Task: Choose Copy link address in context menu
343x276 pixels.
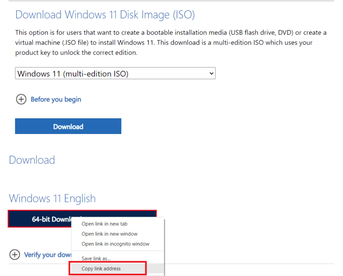Action: point(118,268)
